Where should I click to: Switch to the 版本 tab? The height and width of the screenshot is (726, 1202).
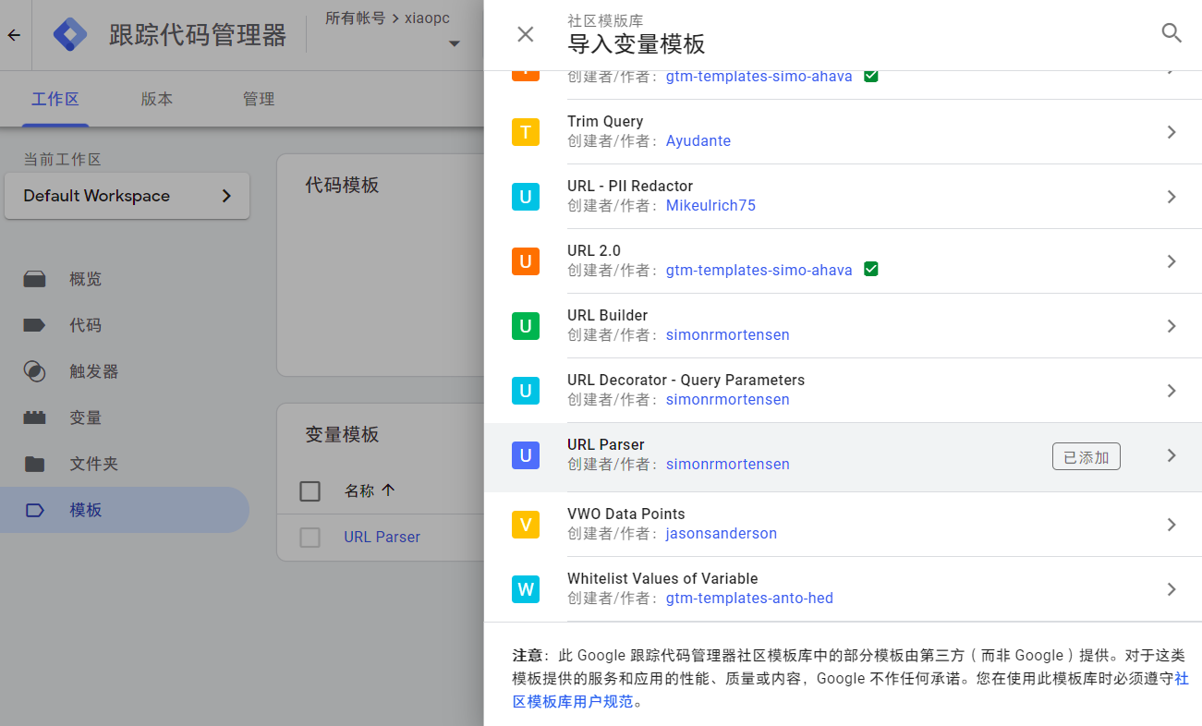coord(157,99)
